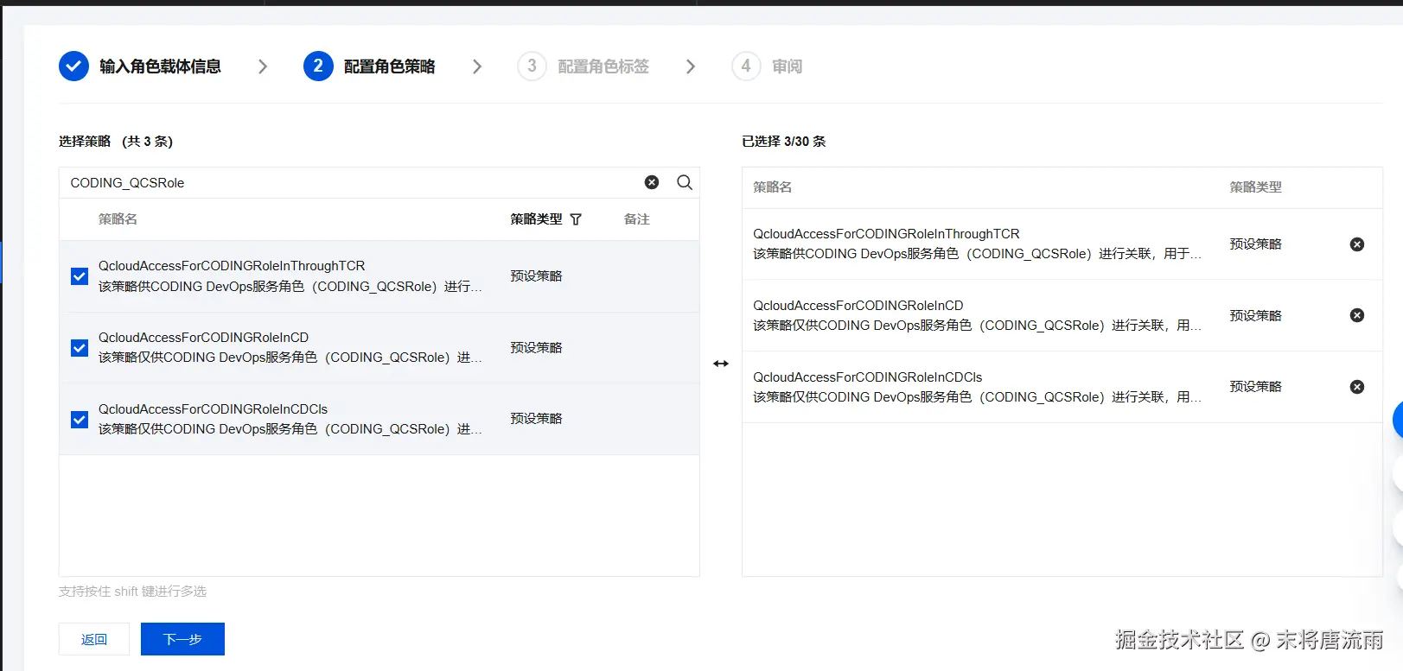Click the left list 策略名 column header
This screenshot has height=671, width=1403.
(118, 219)
